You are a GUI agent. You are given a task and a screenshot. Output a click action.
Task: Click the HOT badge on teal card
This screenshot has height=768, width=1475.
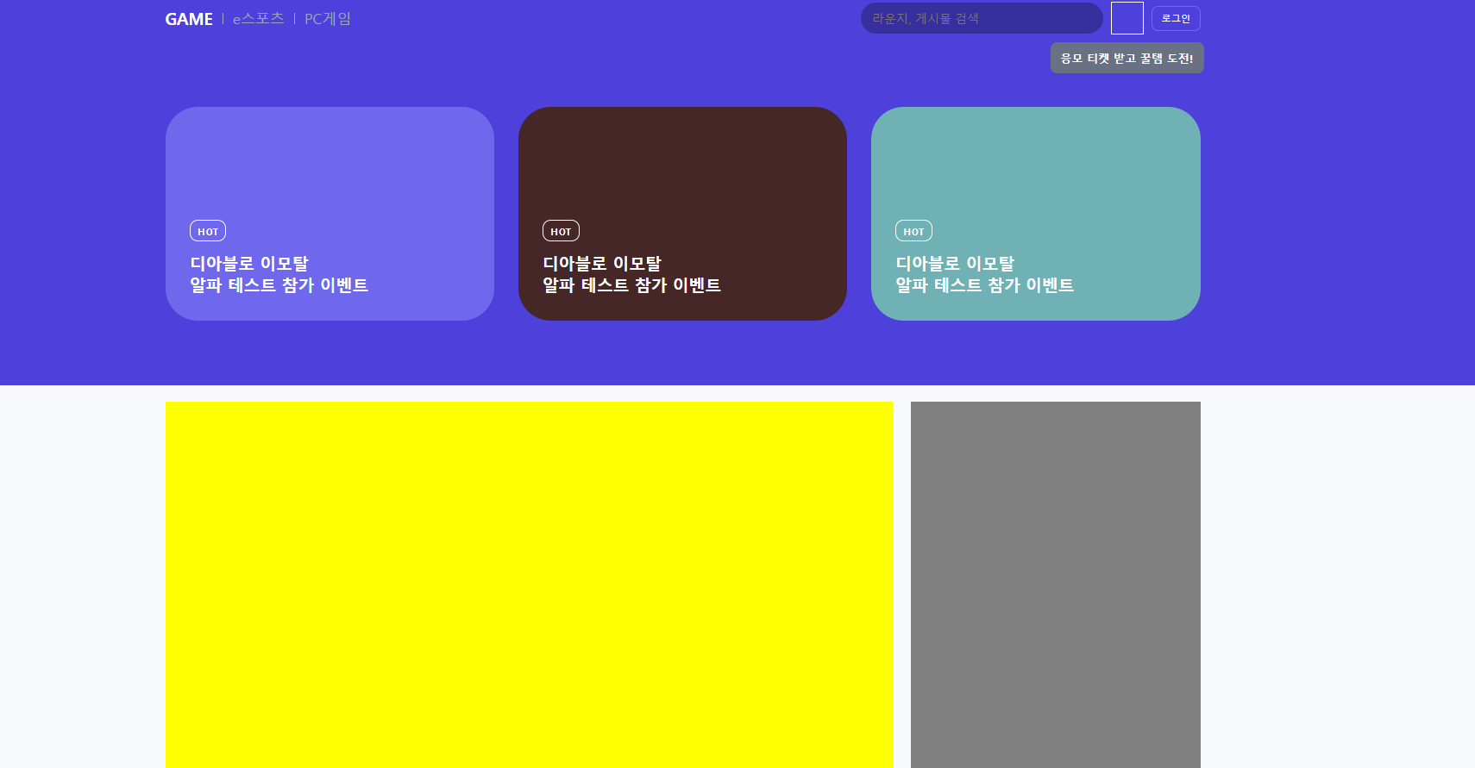coord(913,231)
